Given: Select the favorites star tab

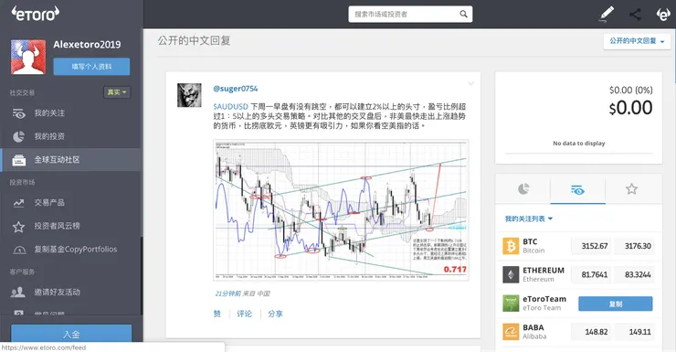Looking at the screenshot, I should pos(631,189).
